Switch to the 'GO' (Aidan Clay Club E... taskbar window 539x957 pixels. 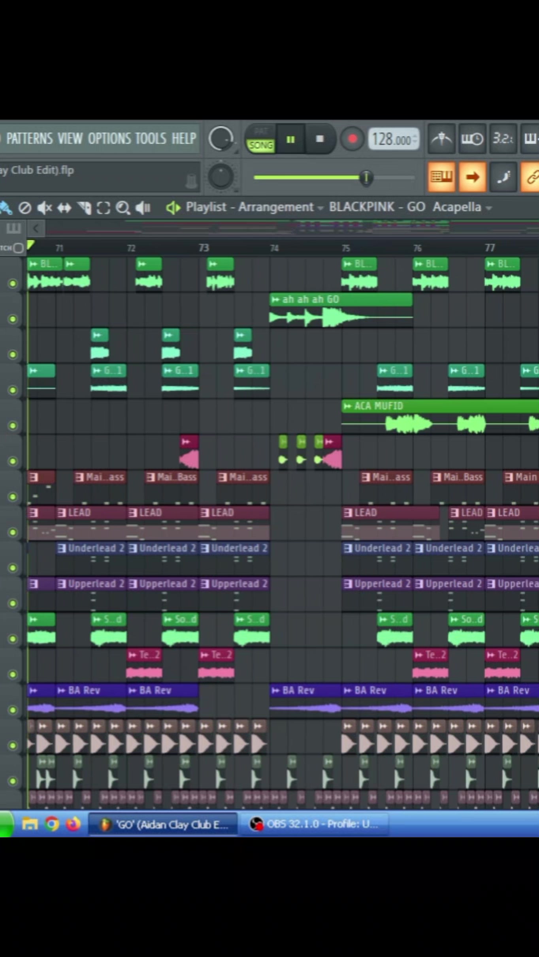pos(163,824)
